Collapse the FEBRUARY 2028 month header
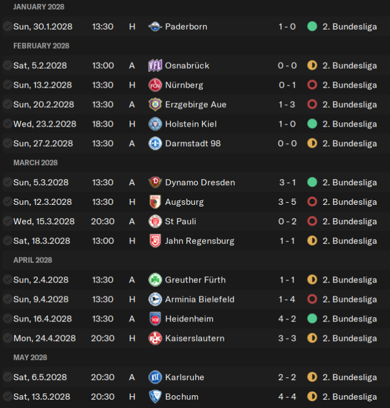The image size is (390, 408). 41,46
